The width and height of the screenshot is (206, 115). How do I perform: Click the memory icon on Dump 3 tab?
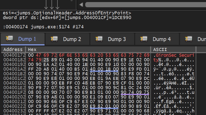point(99,39)
